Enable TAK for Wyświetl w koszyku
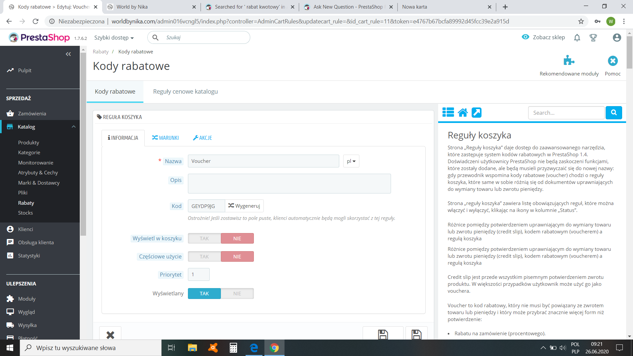633x356 pixels. [x=204, y=238]
